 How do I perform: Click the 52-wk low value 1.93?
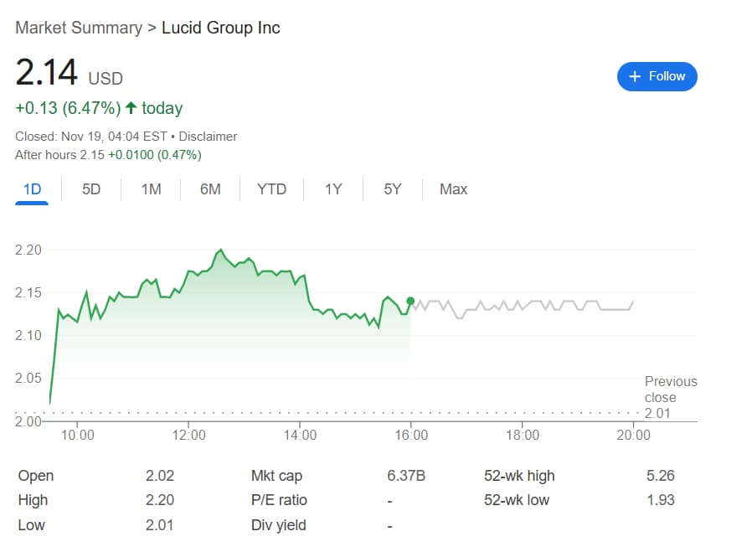click(660, 500)
